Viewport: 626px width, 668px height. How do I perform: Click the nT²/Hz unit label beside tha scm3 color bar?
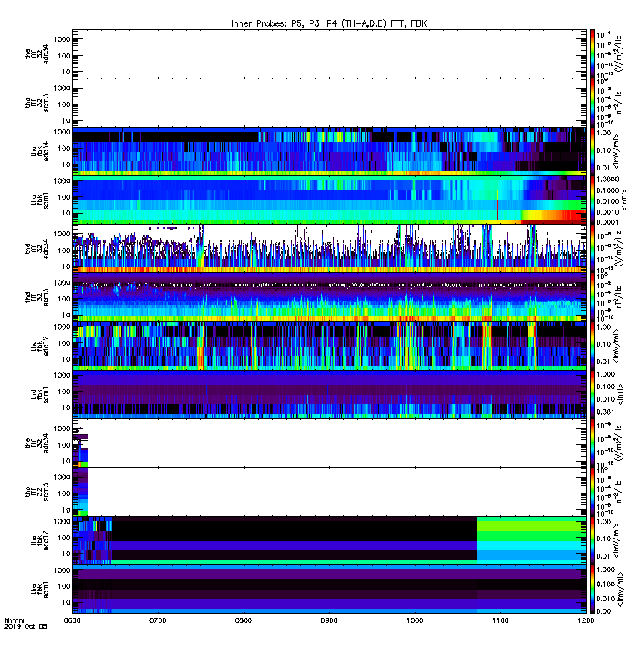(620, 102)
